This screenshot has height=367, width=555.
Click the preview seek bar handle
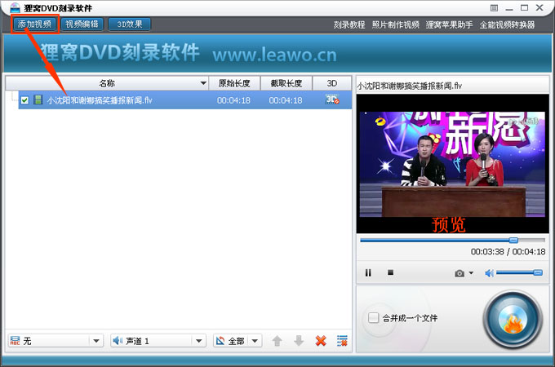point(513,240)
